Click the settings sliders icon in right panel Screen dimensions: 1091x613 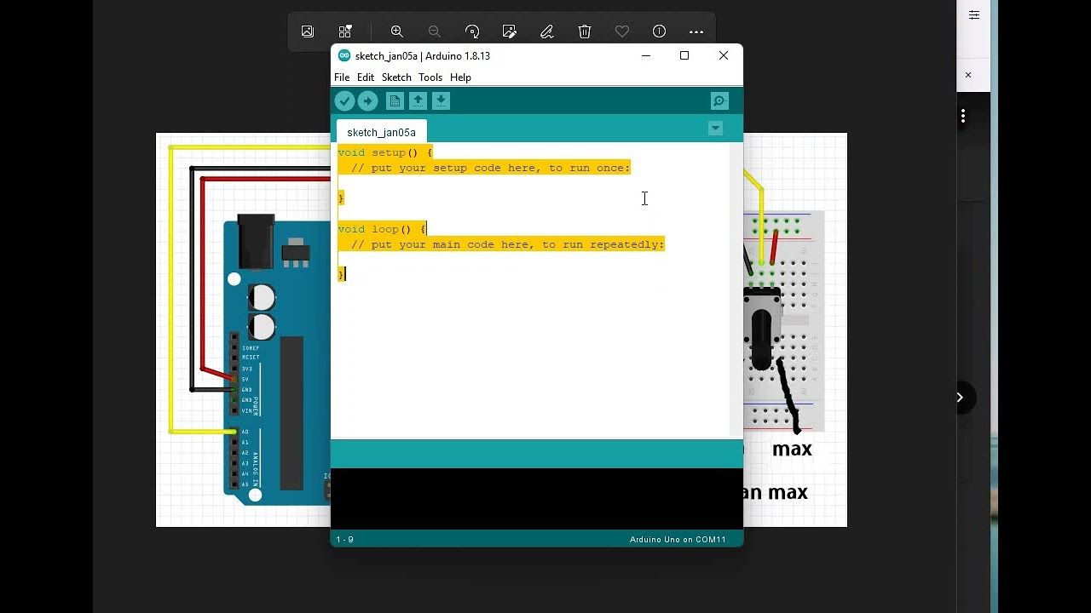(974, 14)
